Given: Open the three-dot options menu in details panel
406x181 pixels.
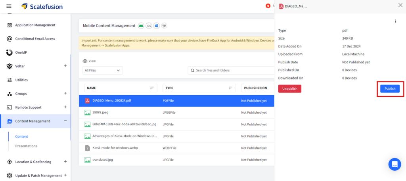Looking at the screenshot, I should pyautogui.click(x=395, y=21).
